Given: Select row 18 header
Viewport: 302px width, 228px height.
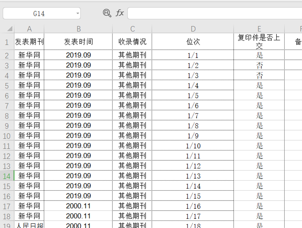Looking at the screenshot, I should pyautogui.click(x=7, y=216).
